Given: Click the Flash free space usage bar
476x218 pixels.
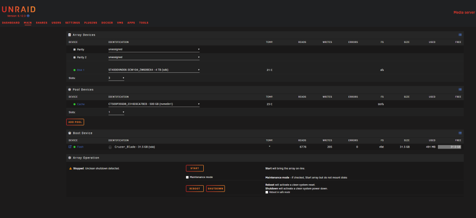Looking at the screenshot, I should tap(449, 147).
